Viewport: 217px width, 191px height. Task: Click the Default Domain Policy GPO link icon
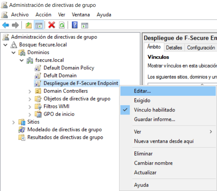point(38,68)
